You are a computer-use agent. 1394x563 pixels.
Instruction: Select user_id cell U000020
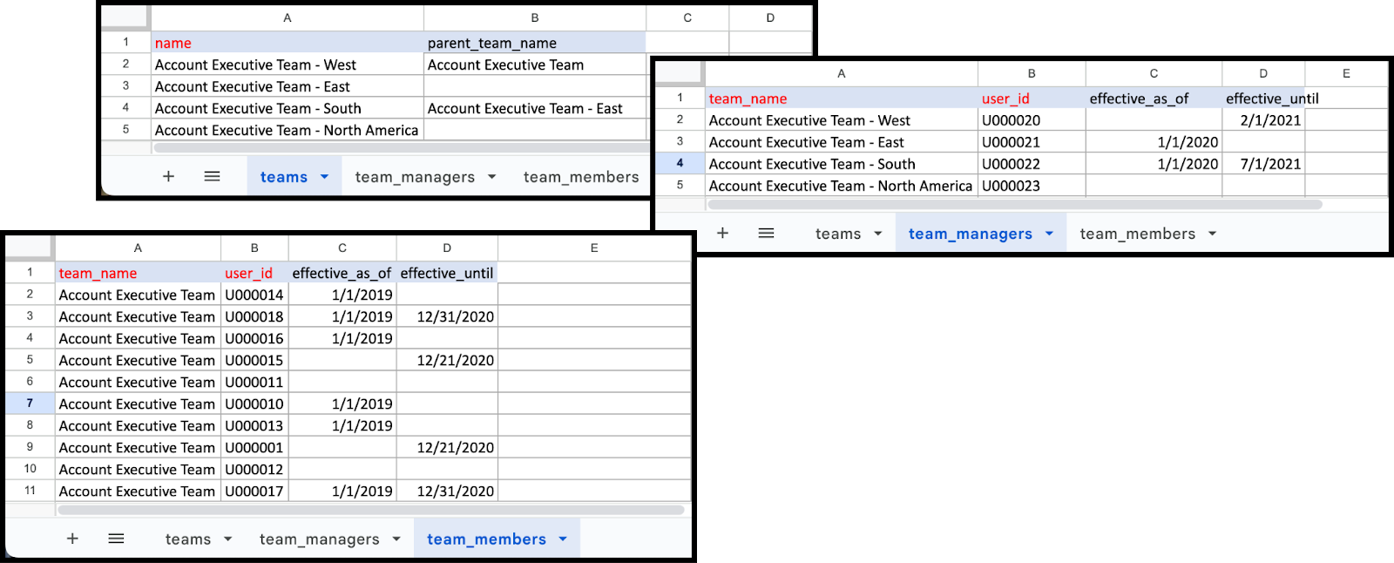[1032, 120]
